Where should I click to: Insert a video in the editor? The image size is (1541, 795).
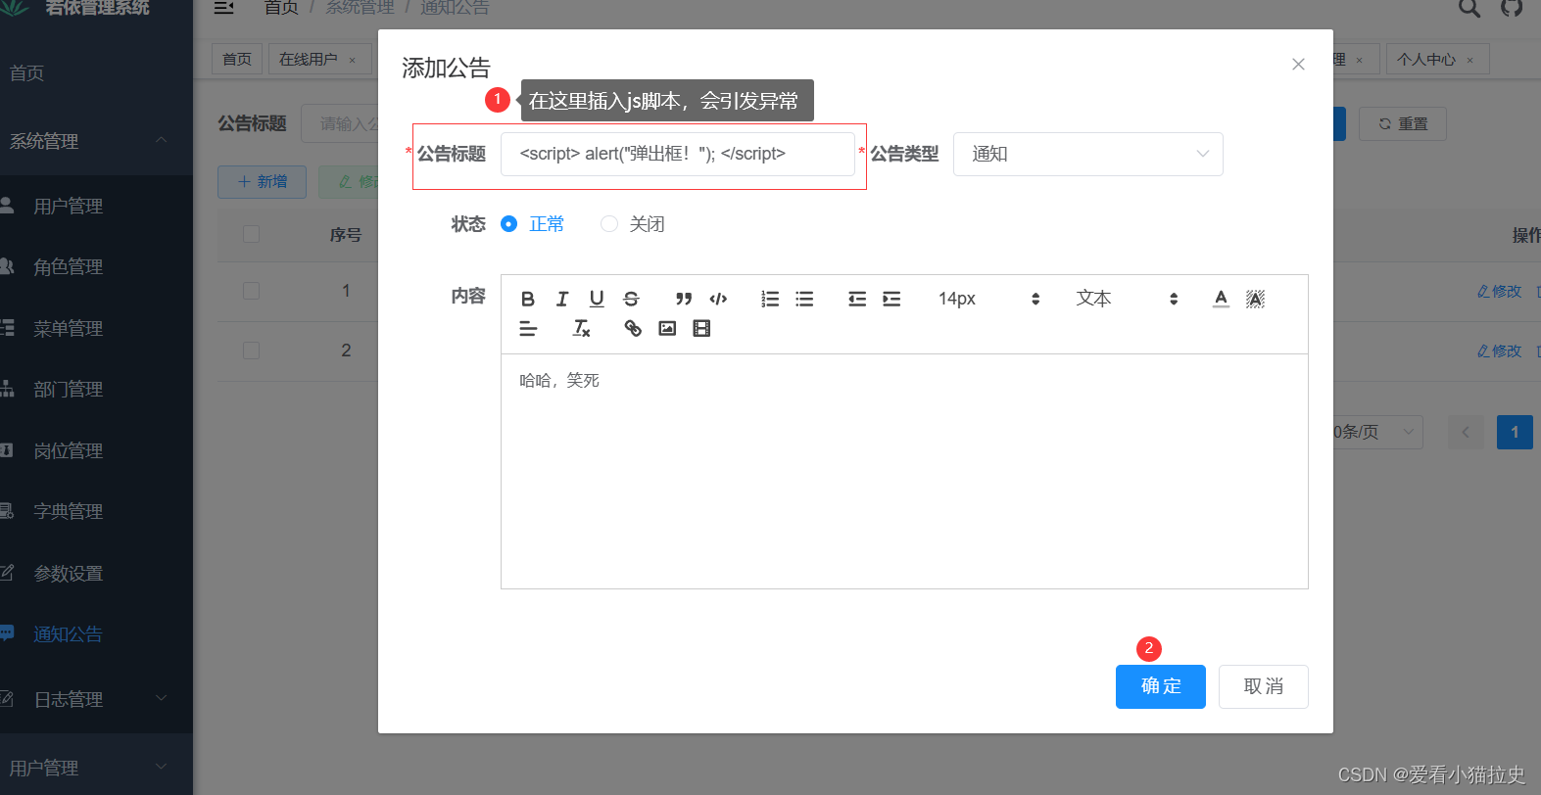[701, 329]
